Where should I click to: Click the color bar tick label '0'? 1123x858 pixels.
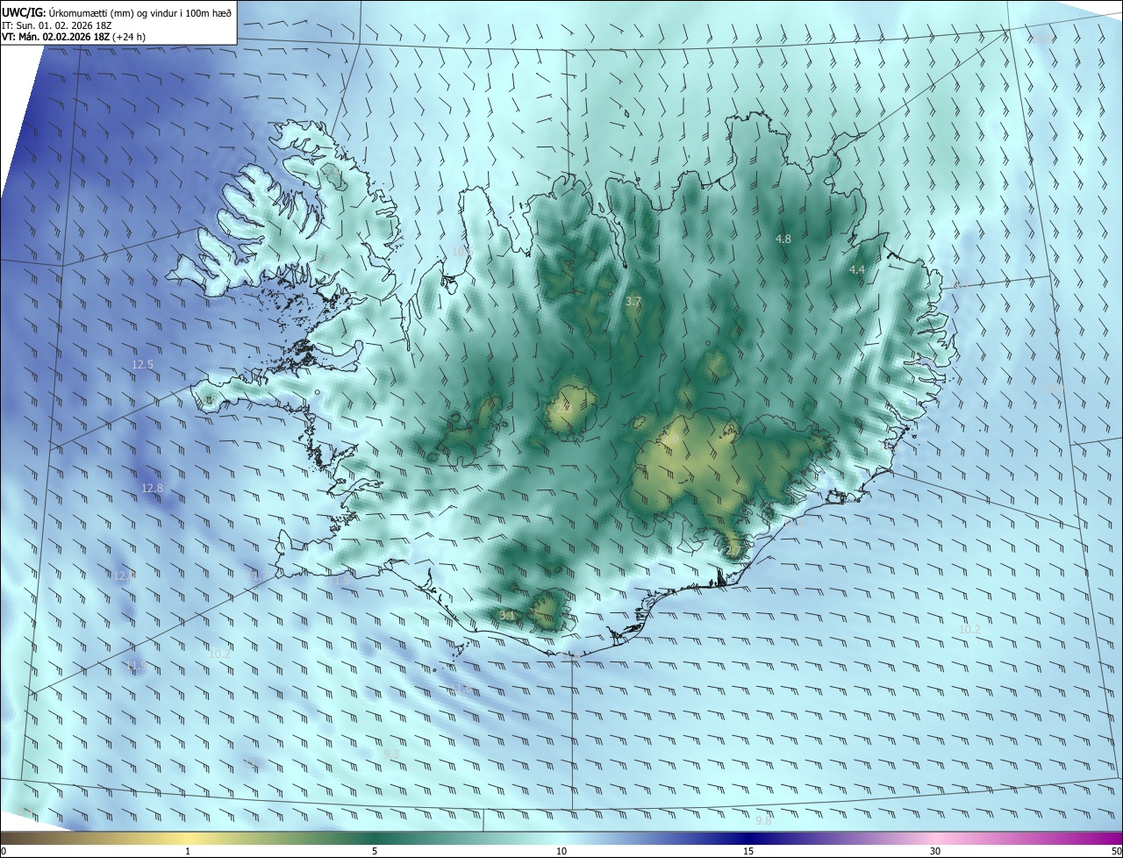(x=4, y=851)
